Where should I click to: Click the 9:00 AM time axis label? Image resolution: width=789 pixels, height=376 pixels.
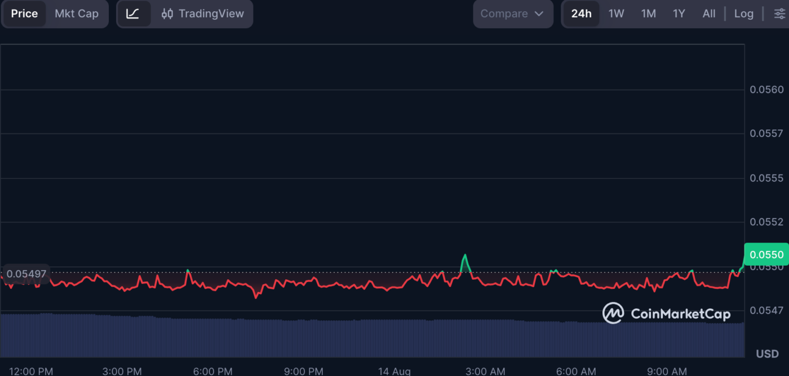click(667, 371)
